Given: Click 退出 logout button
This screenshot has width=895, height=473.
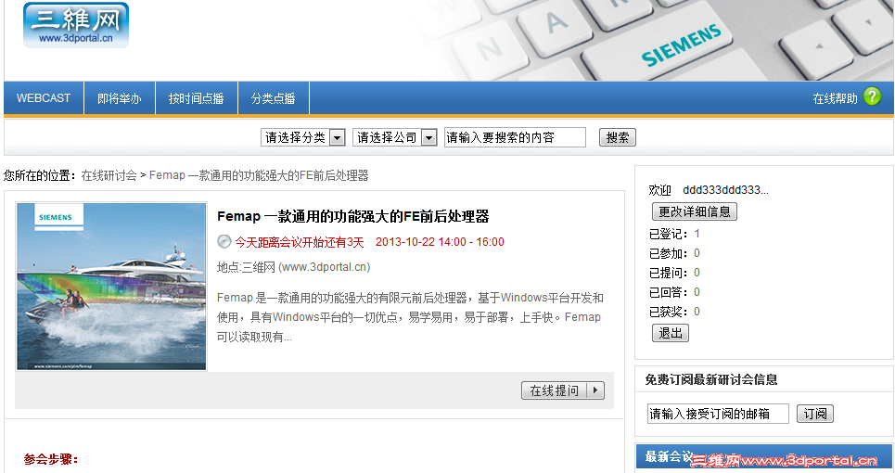Looking at the screenshot, I should tap(671, 333).
